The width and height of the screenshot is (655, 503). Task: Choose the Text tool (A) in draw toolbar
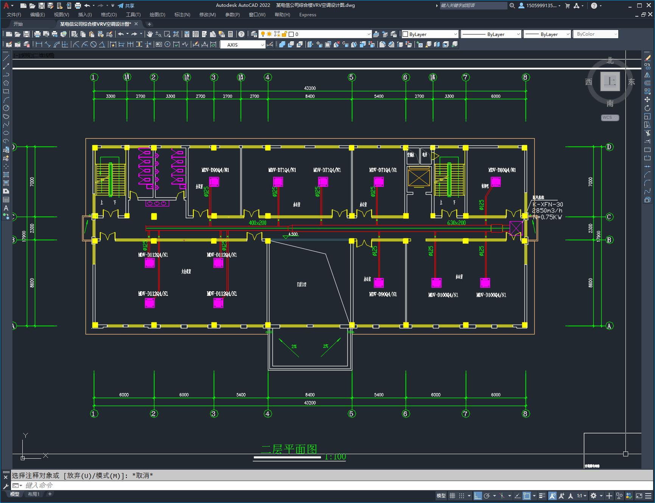[x=6, y=208]
